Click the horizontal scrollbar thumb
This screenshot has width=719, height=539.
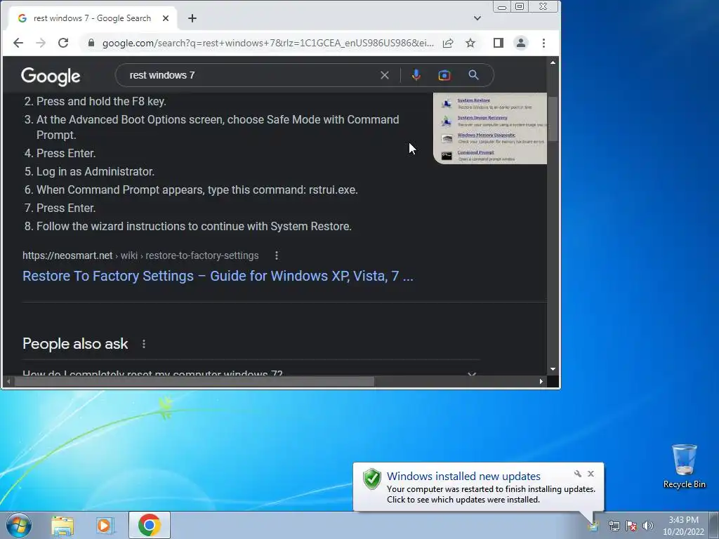(x=194, y=381)
